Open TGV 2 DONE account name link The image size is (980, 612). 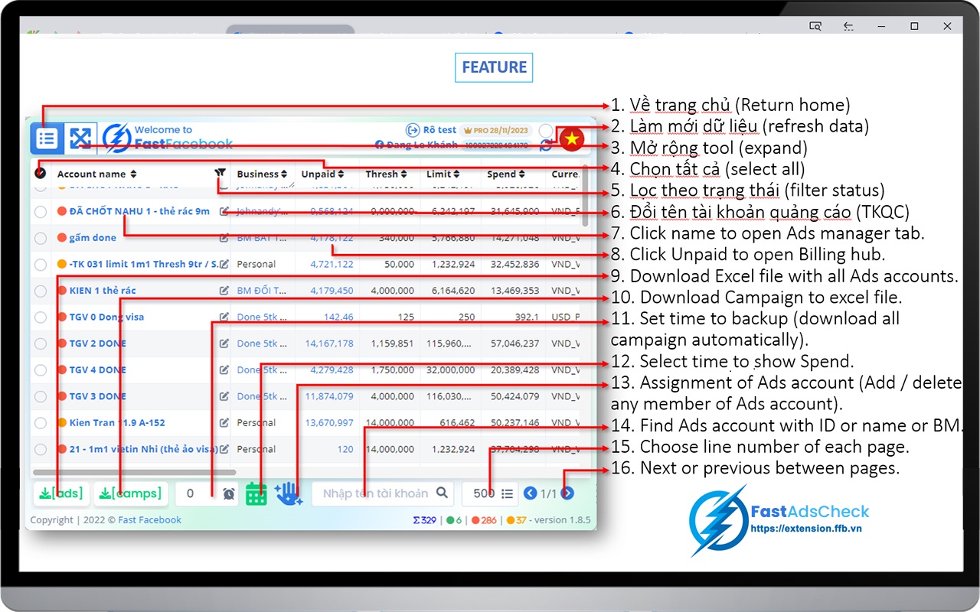(x=98, y=343)
